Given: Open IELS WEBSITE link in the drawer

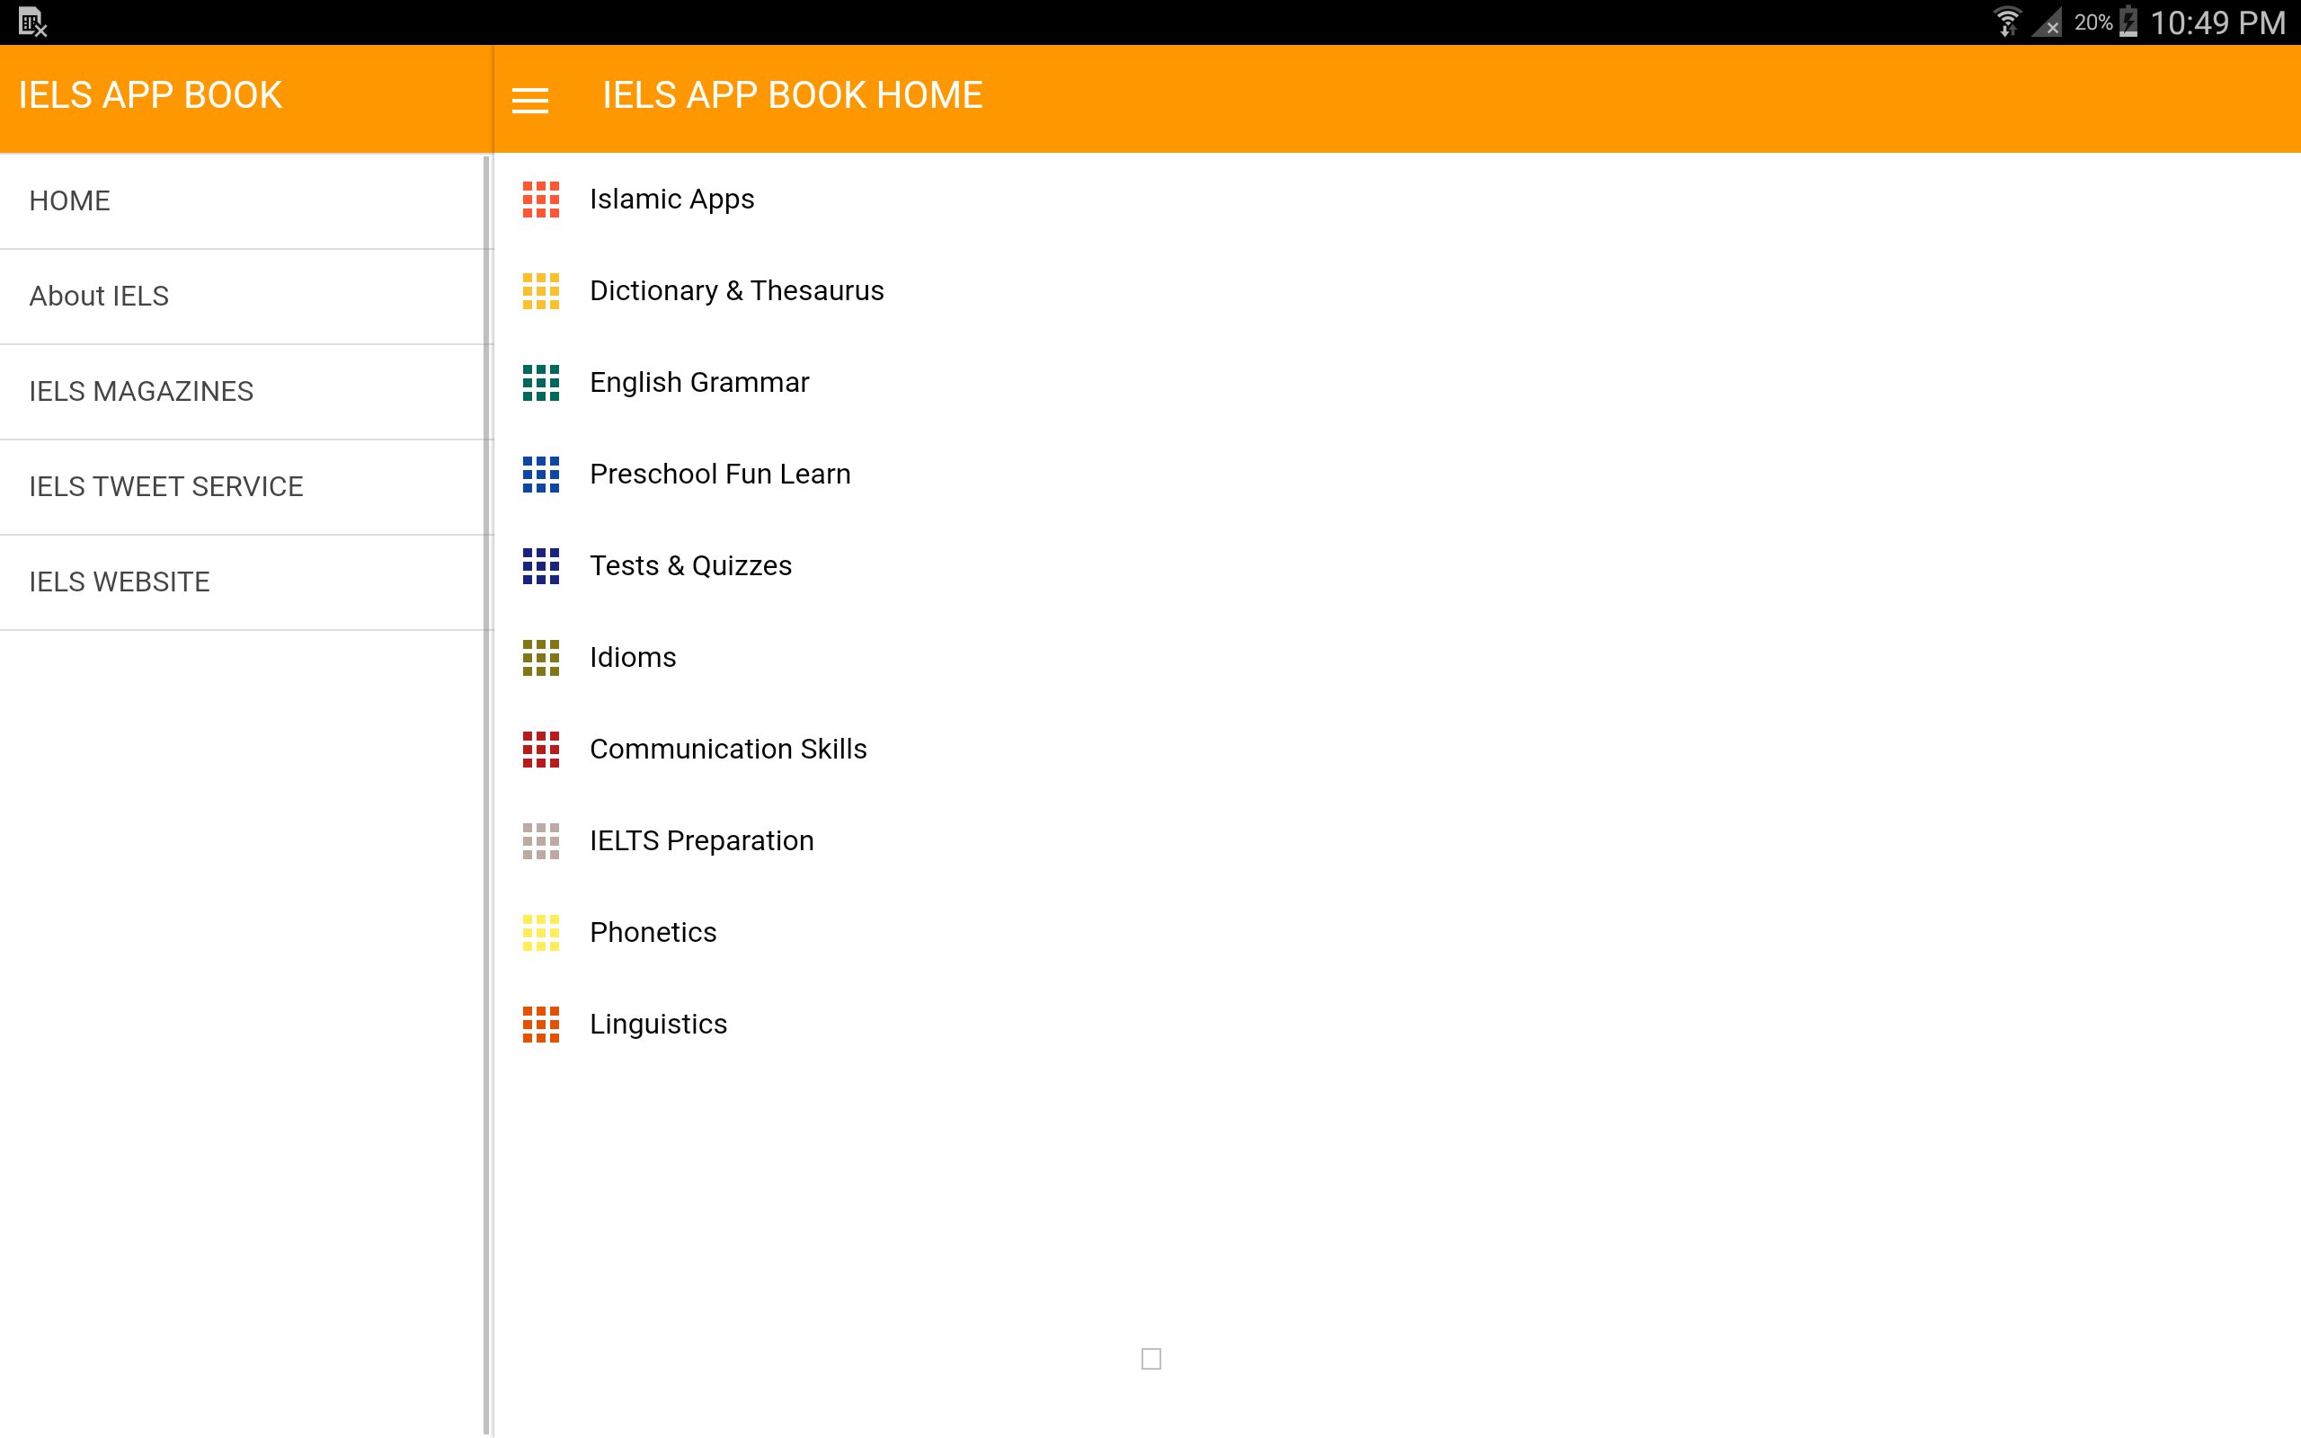Looking at the screenshot, I should (119, 581).
